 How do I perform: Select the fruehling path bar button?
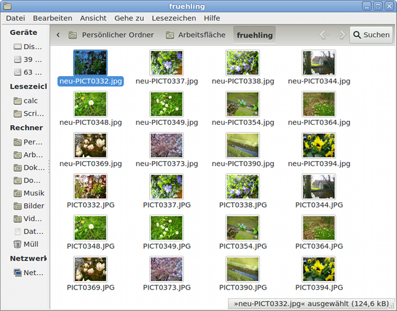coord(254,35)
